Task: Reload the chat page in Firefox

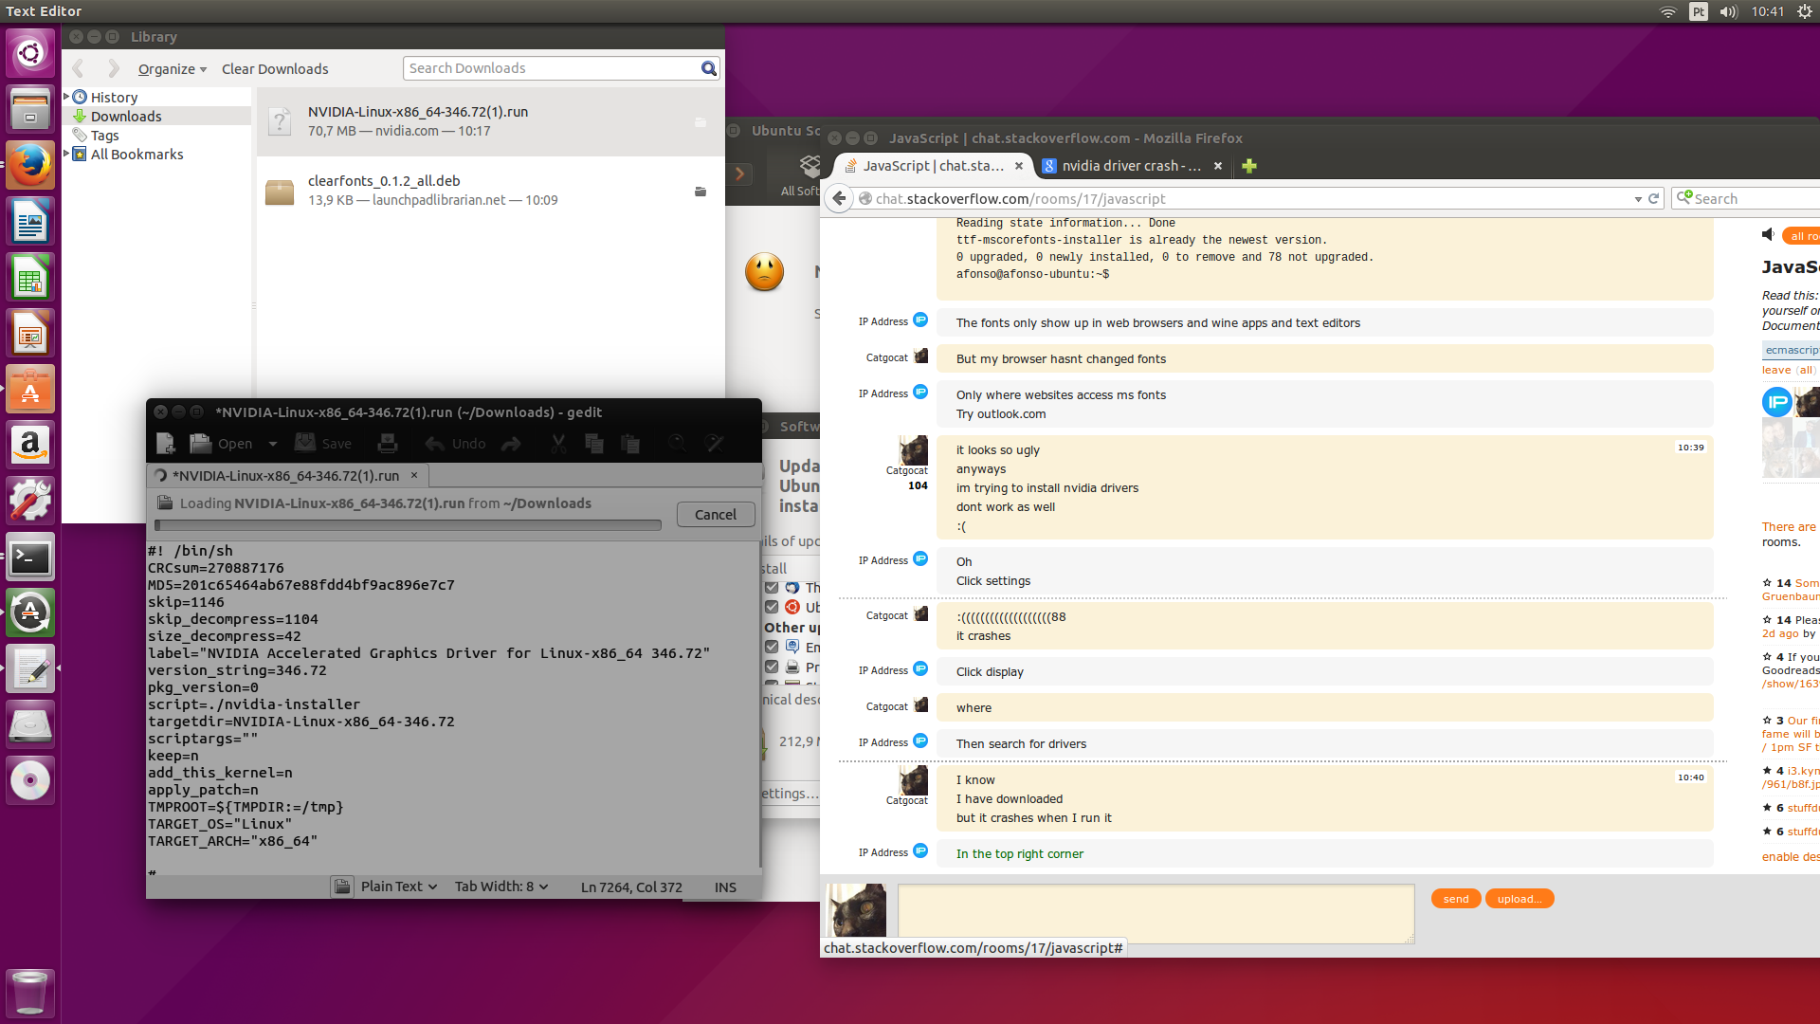Action: [x=1654, y=199]
